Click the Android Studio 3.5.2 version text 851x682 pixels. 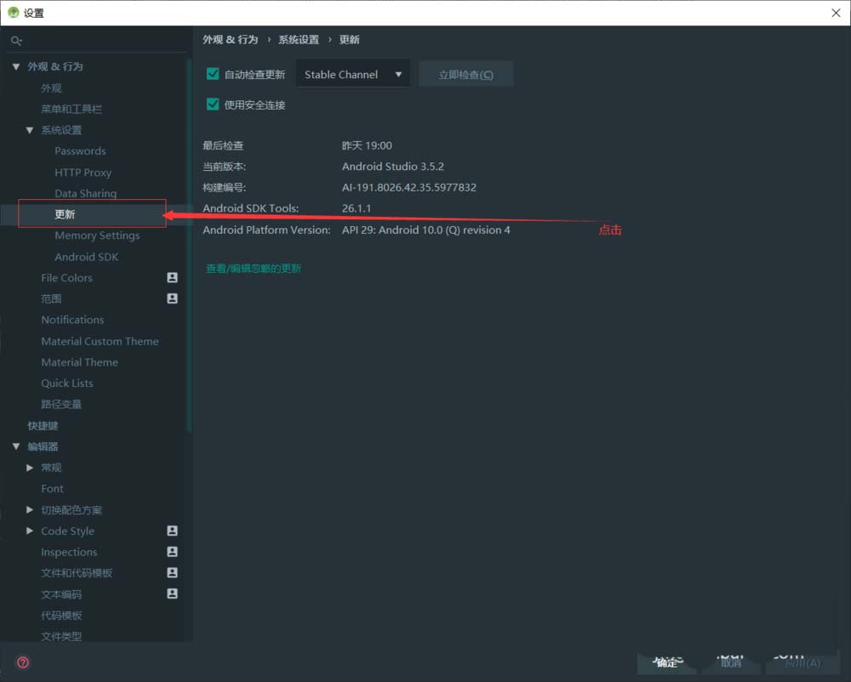click(393, 167)
